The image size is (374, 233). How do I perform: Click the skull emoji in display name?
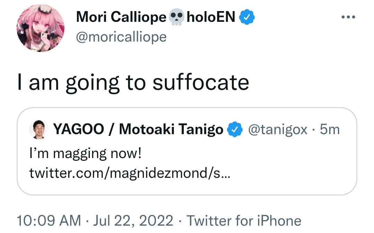(x=176, y=17)
